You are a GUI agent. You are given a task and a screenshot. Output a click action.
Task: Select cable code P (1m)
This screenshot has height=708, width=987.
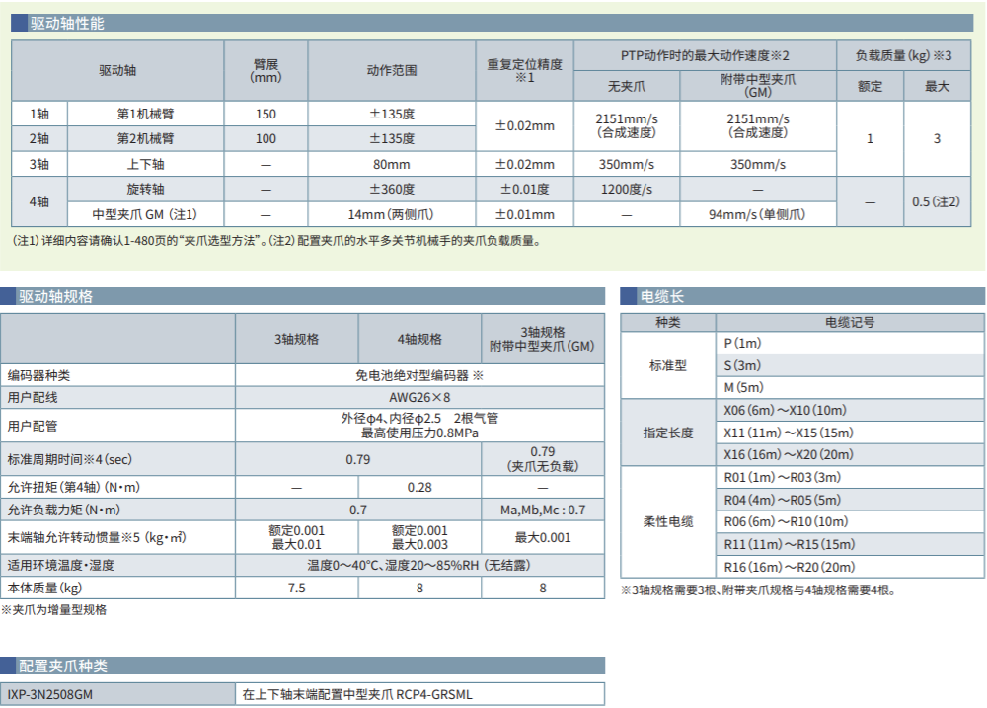pos(743,343)
